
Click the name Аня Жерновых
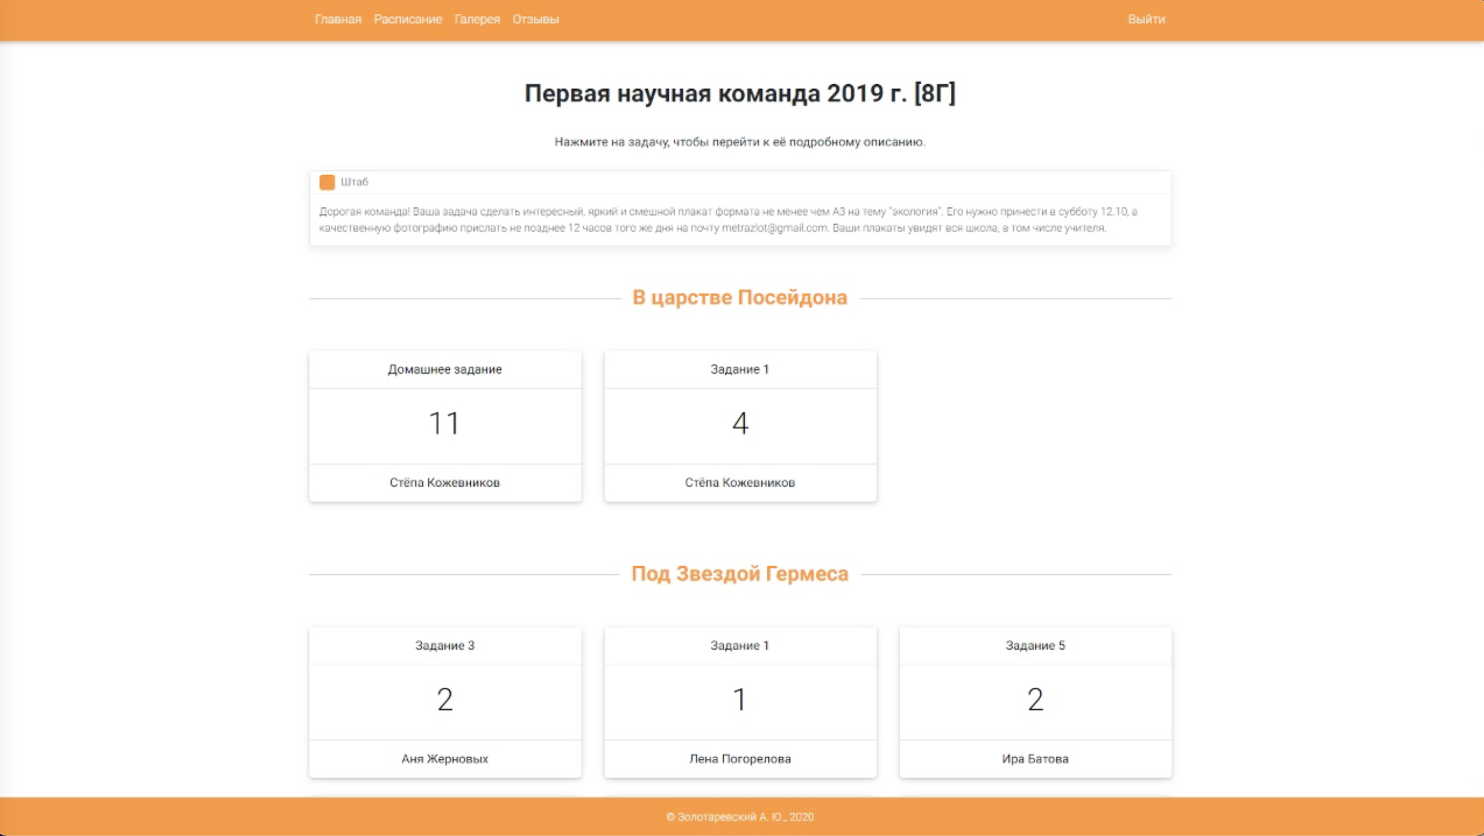(445, 759)
